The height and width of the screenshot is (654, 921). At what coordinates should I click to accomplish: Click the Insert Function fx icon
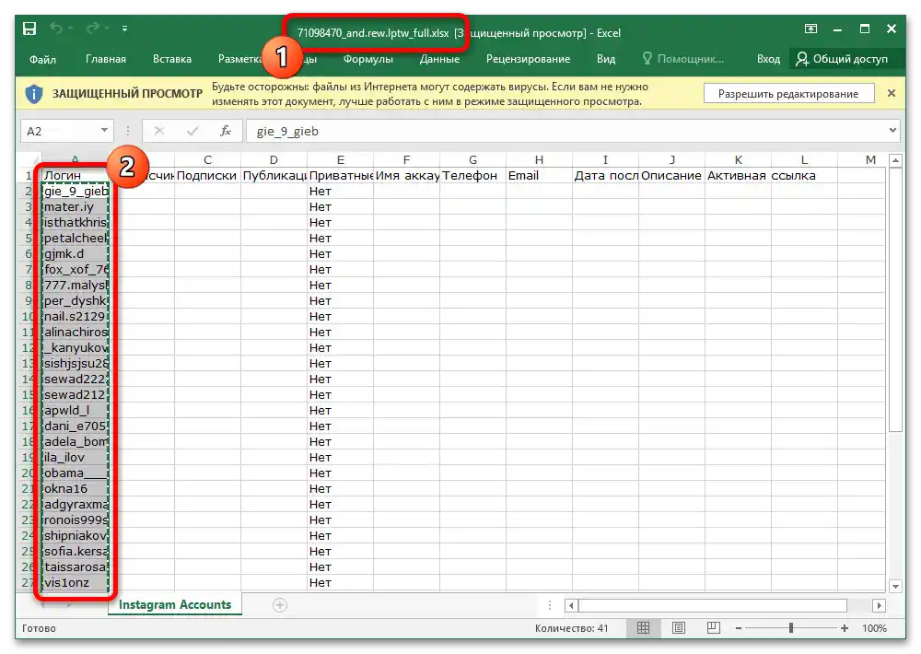[226, 131]
